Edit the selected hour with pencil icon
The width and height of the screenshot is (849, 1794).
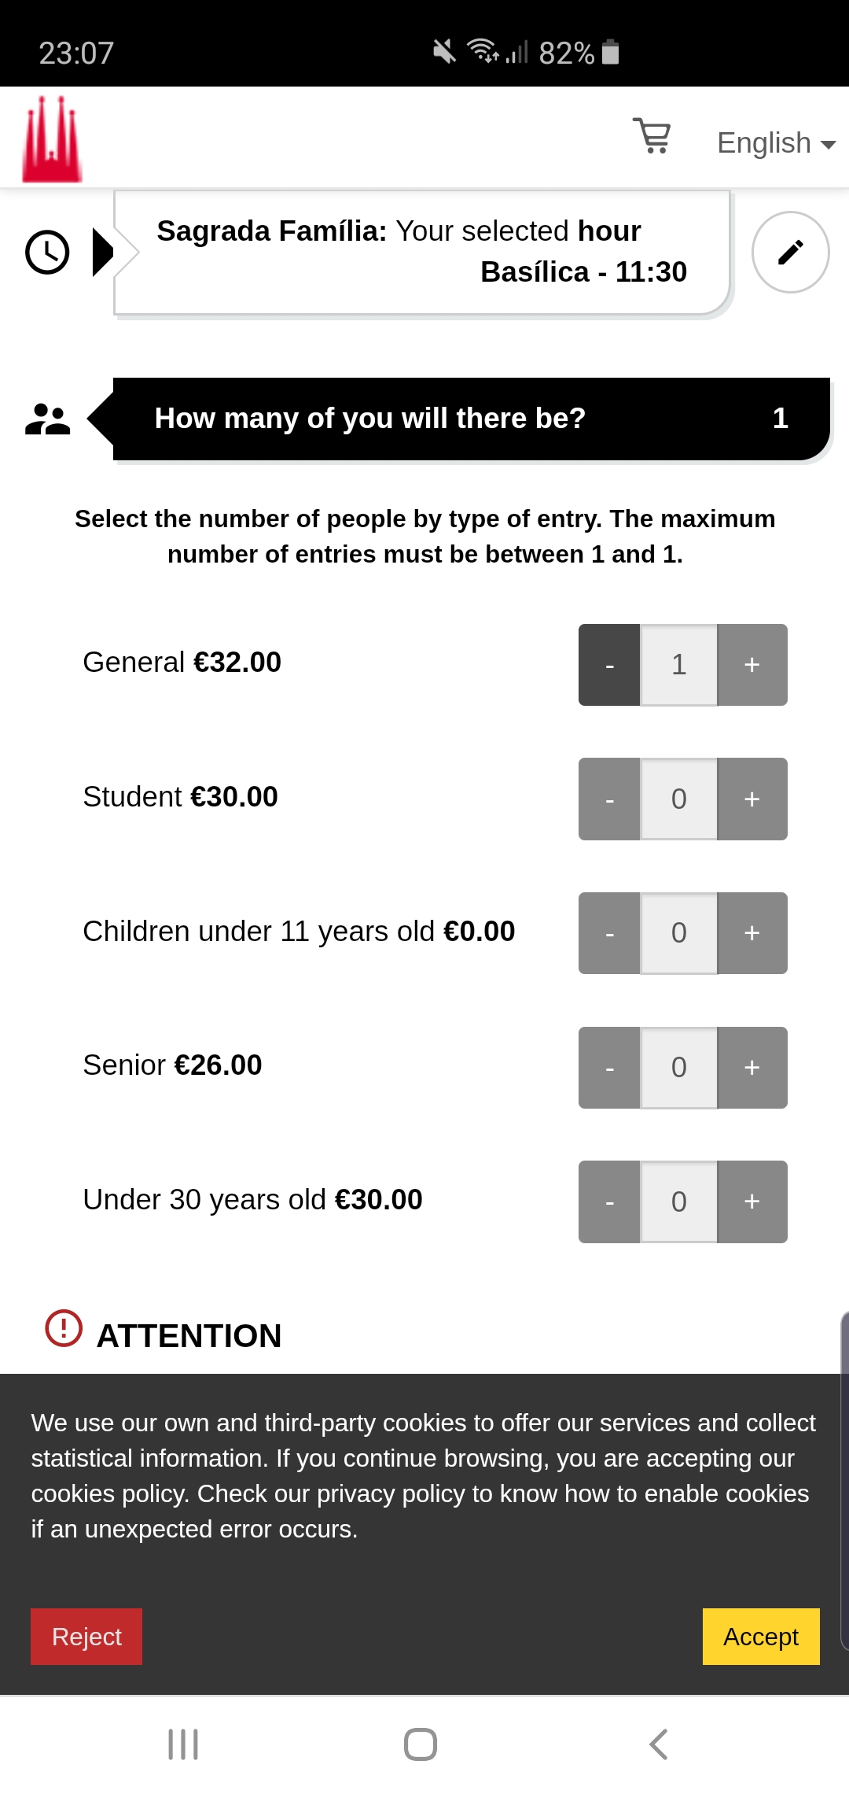790,253
